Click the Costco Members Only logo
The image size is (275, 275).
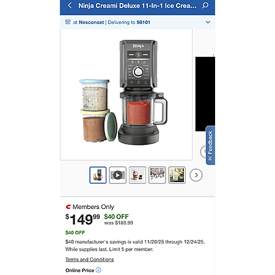point(68,207)
